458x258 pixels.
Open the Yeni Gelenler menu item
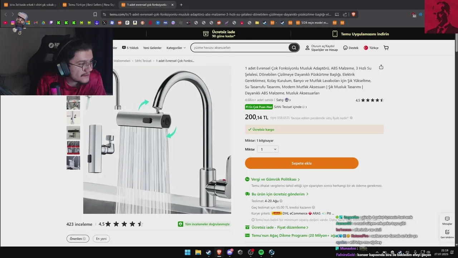(x=152, y=48)
